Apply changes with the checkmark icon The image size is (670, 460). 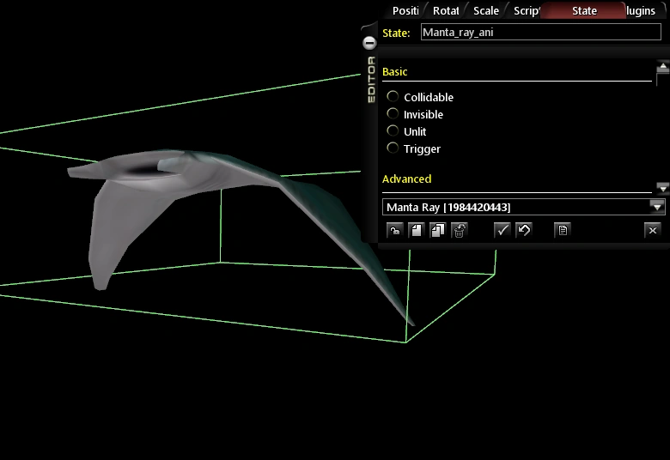[502, 230]
